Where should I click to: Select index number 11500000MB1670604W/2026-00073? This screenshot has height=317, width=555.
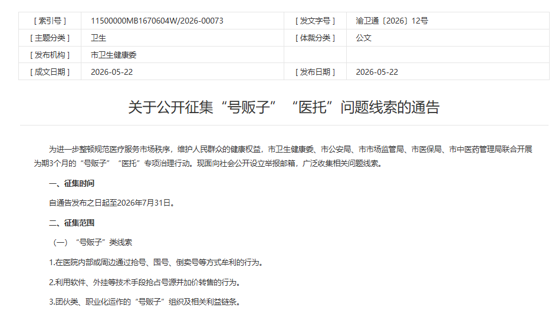[157, 21]
